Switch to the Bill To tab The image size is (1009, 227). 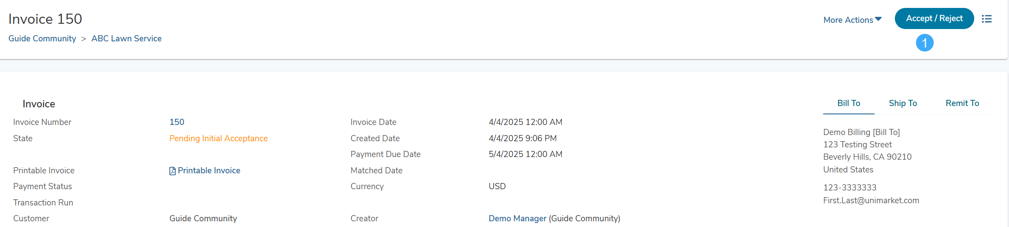coord(849,103)
